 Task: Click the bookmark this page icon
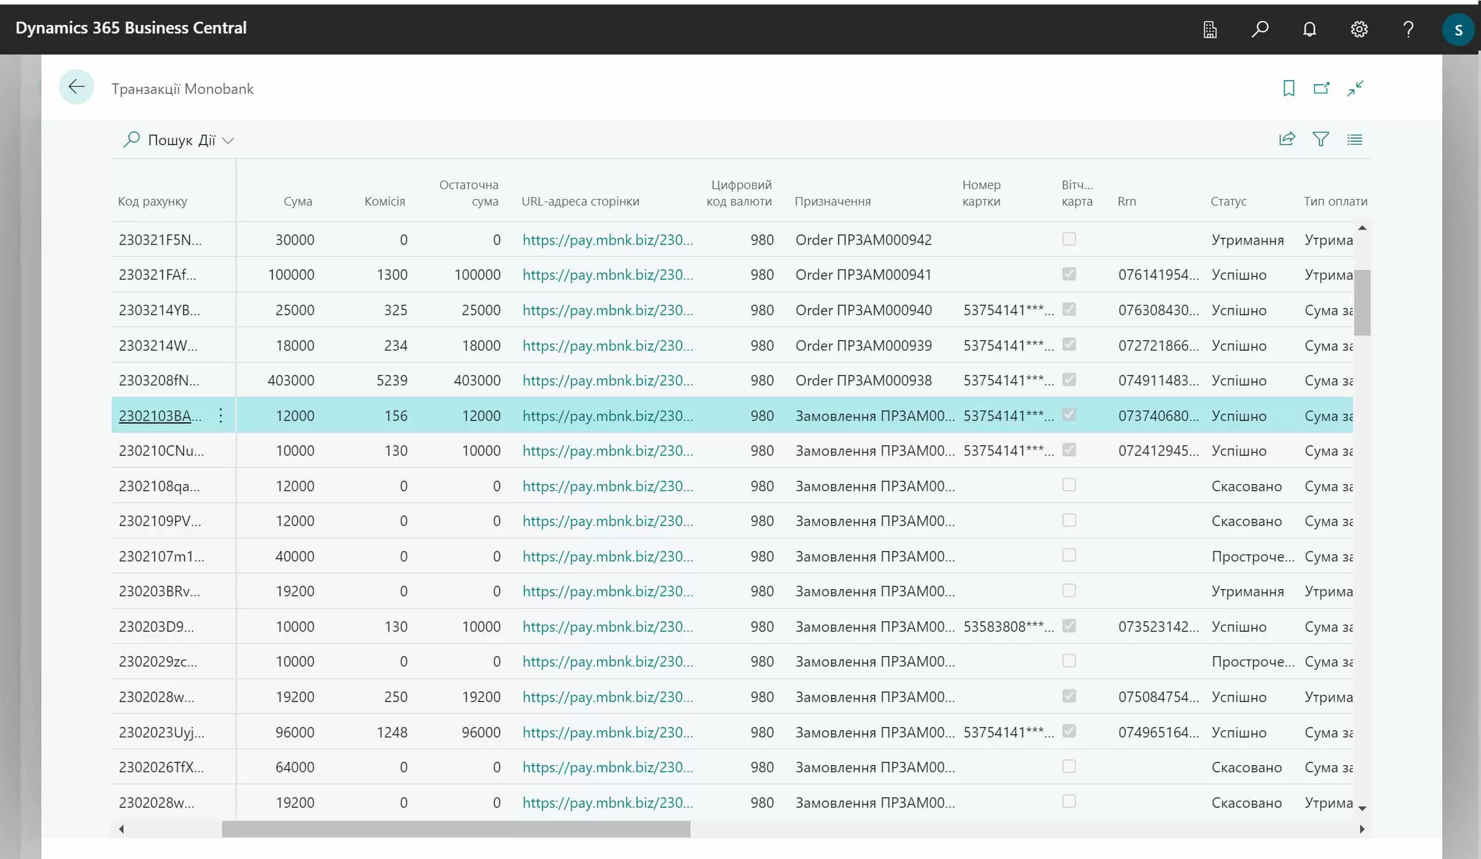tap(1288, 88)
